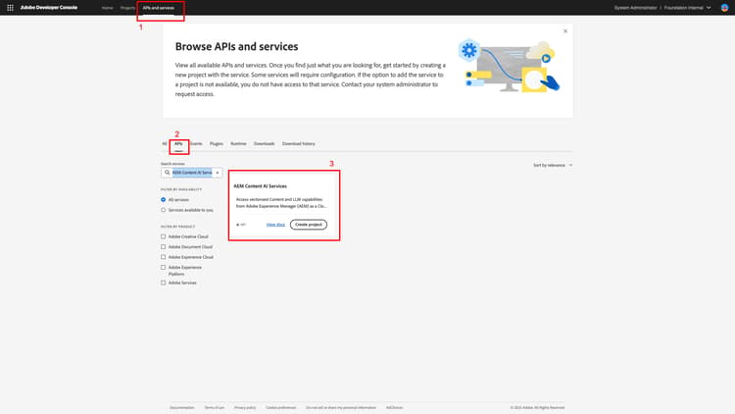Open the Privacy policy footer link
The width and height of the screenshot is (735, 414).
(245, 408)
